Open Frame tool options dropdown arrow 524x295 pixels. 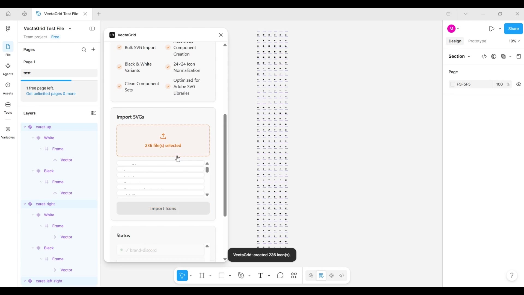pyautogui.click(x=210, y=276)
